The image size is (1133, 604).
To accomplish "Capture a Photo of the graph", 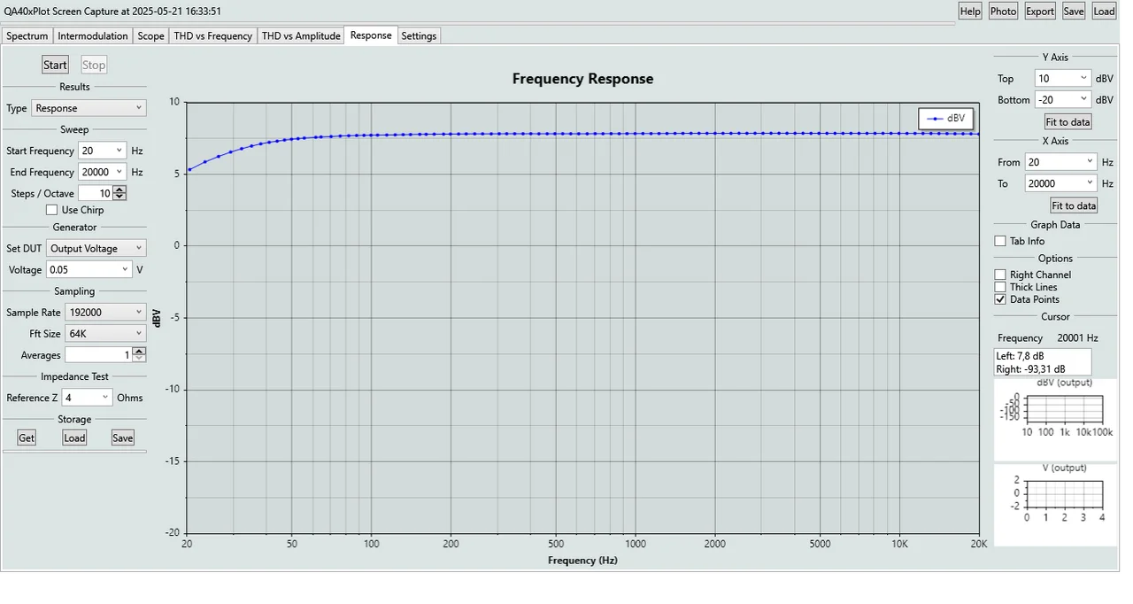I will pos(1003,11).
